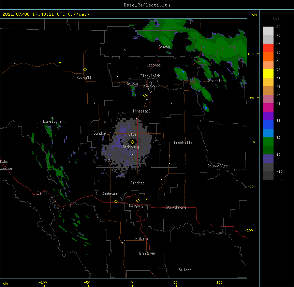This screenshot has width=294, height=287.
Task: Click the HighRiver label
Action: point(147,253)
